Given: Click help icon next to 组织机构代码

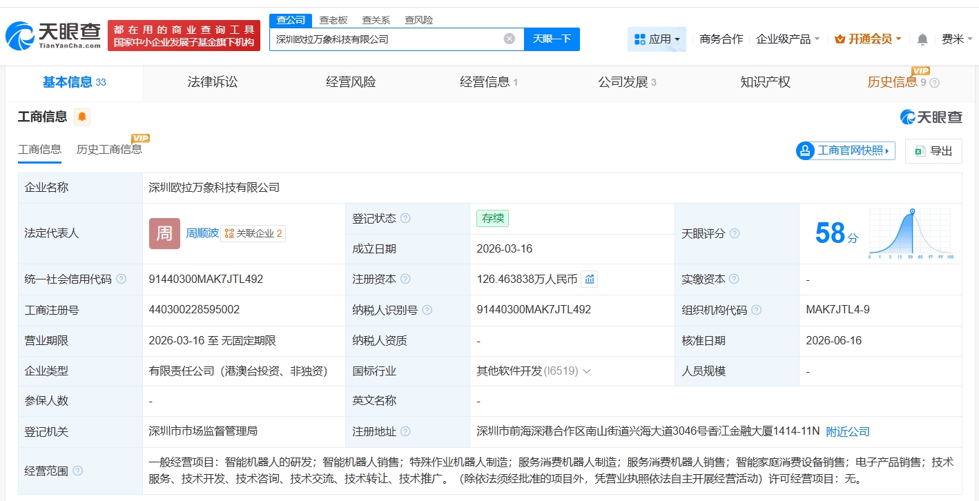Looking at the screenshot, I should [x=757, y=310].
